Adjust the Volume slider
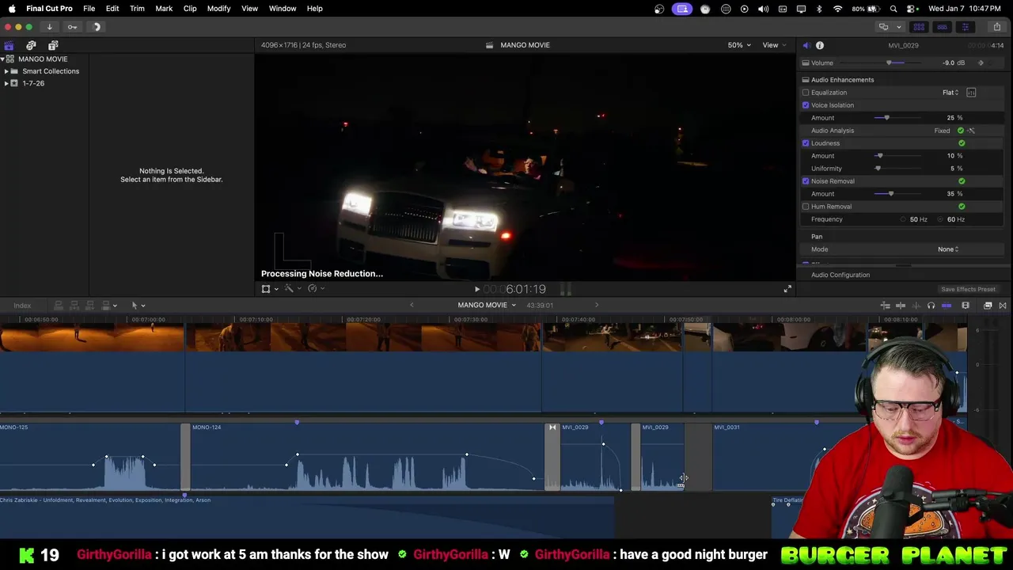This screenshot has width=1013, height=570. 890,63
